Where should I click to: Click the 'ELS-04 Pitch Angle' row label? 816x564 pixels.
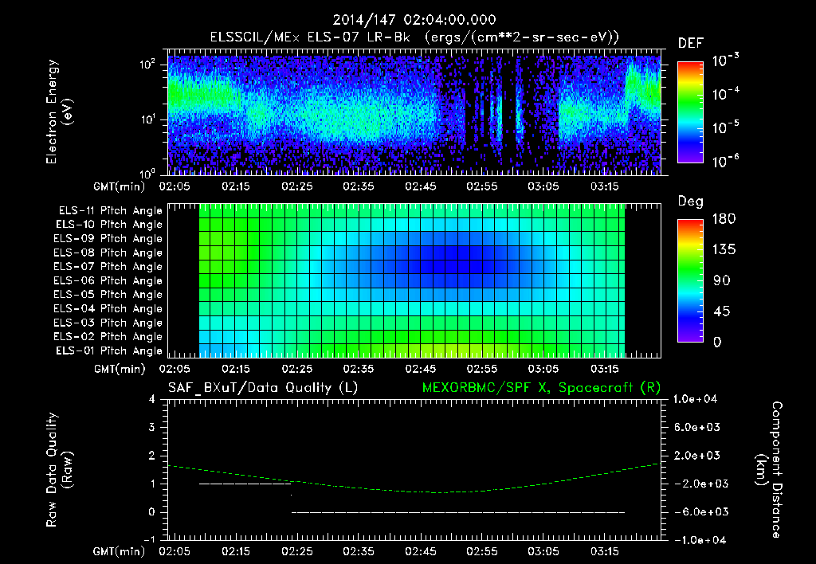[x=108, y=308]
